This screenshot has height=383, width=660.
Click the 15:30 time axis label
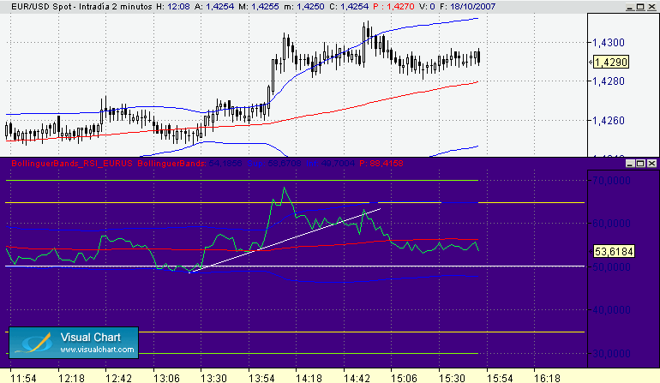[453, 378]
